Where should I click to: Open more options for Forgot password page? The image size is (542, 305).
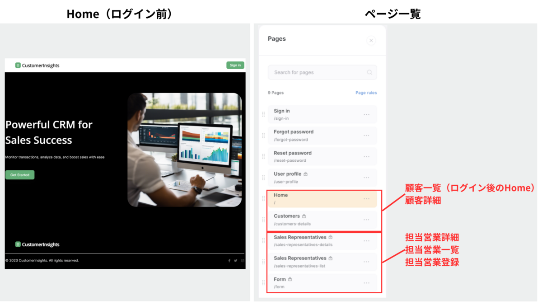point(366,136)
